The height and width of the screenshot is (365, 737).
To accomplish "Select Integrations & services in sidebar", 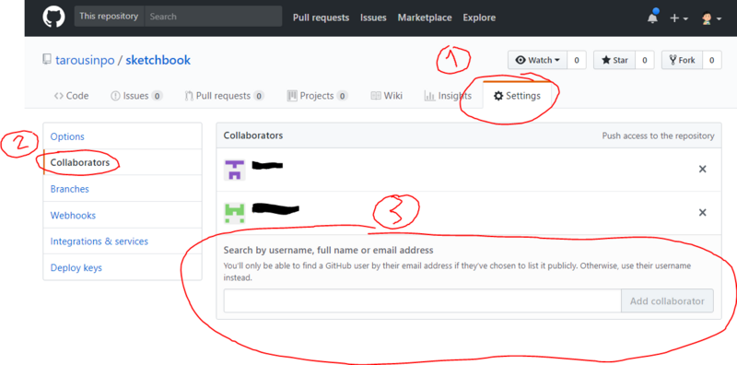I will point(123,241).
